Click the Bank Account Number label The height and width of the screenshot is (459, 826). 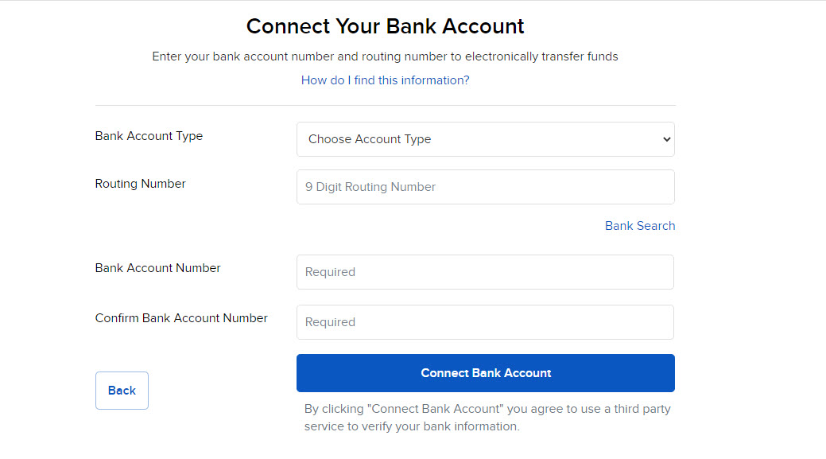[x=157, y=268]
